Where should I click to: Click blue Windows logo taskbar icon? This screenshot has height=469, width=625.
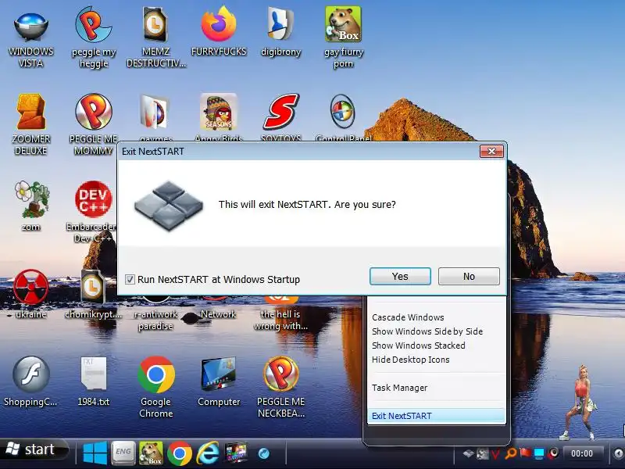95,453
